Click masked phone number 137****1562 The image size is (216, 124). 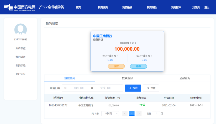pyautogui.click(x=20, y=40)
